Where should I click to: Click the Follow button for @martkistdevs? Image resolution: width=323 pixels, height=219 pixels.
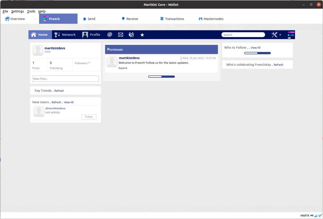(x=89, y=117)
